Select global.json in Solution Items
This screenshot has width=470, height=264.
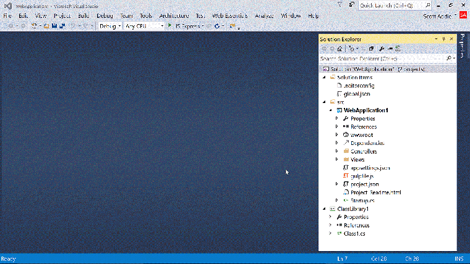(357, 94)
